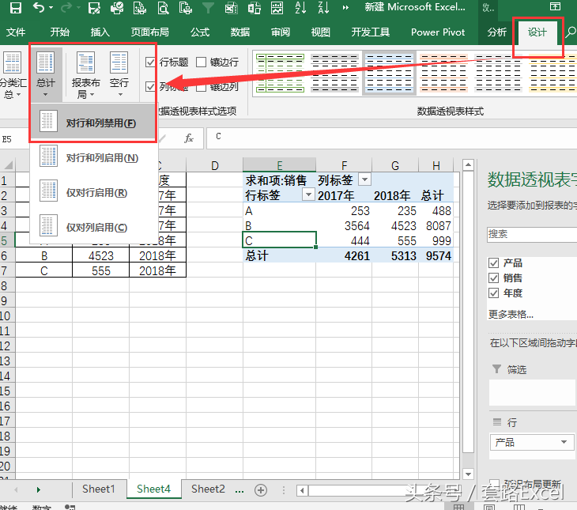Choose 对行和列禁用 menu option
This screenshot has height=510, width=577.
click(92, 123)
